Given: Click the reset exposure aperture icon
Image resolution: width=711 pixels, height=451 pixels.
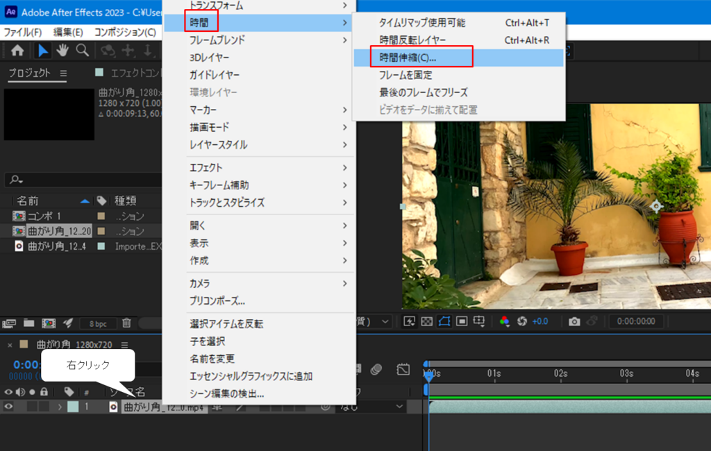Looking at the screenshot, I should click(522, 321).
